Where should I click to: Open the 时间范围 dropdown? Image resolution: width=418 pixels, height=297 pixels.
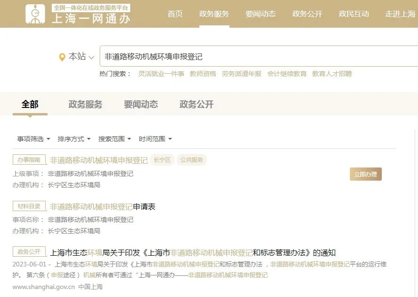[x=155, y=139]
